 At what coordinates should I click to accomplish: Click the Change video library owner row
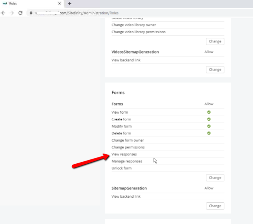168,25
